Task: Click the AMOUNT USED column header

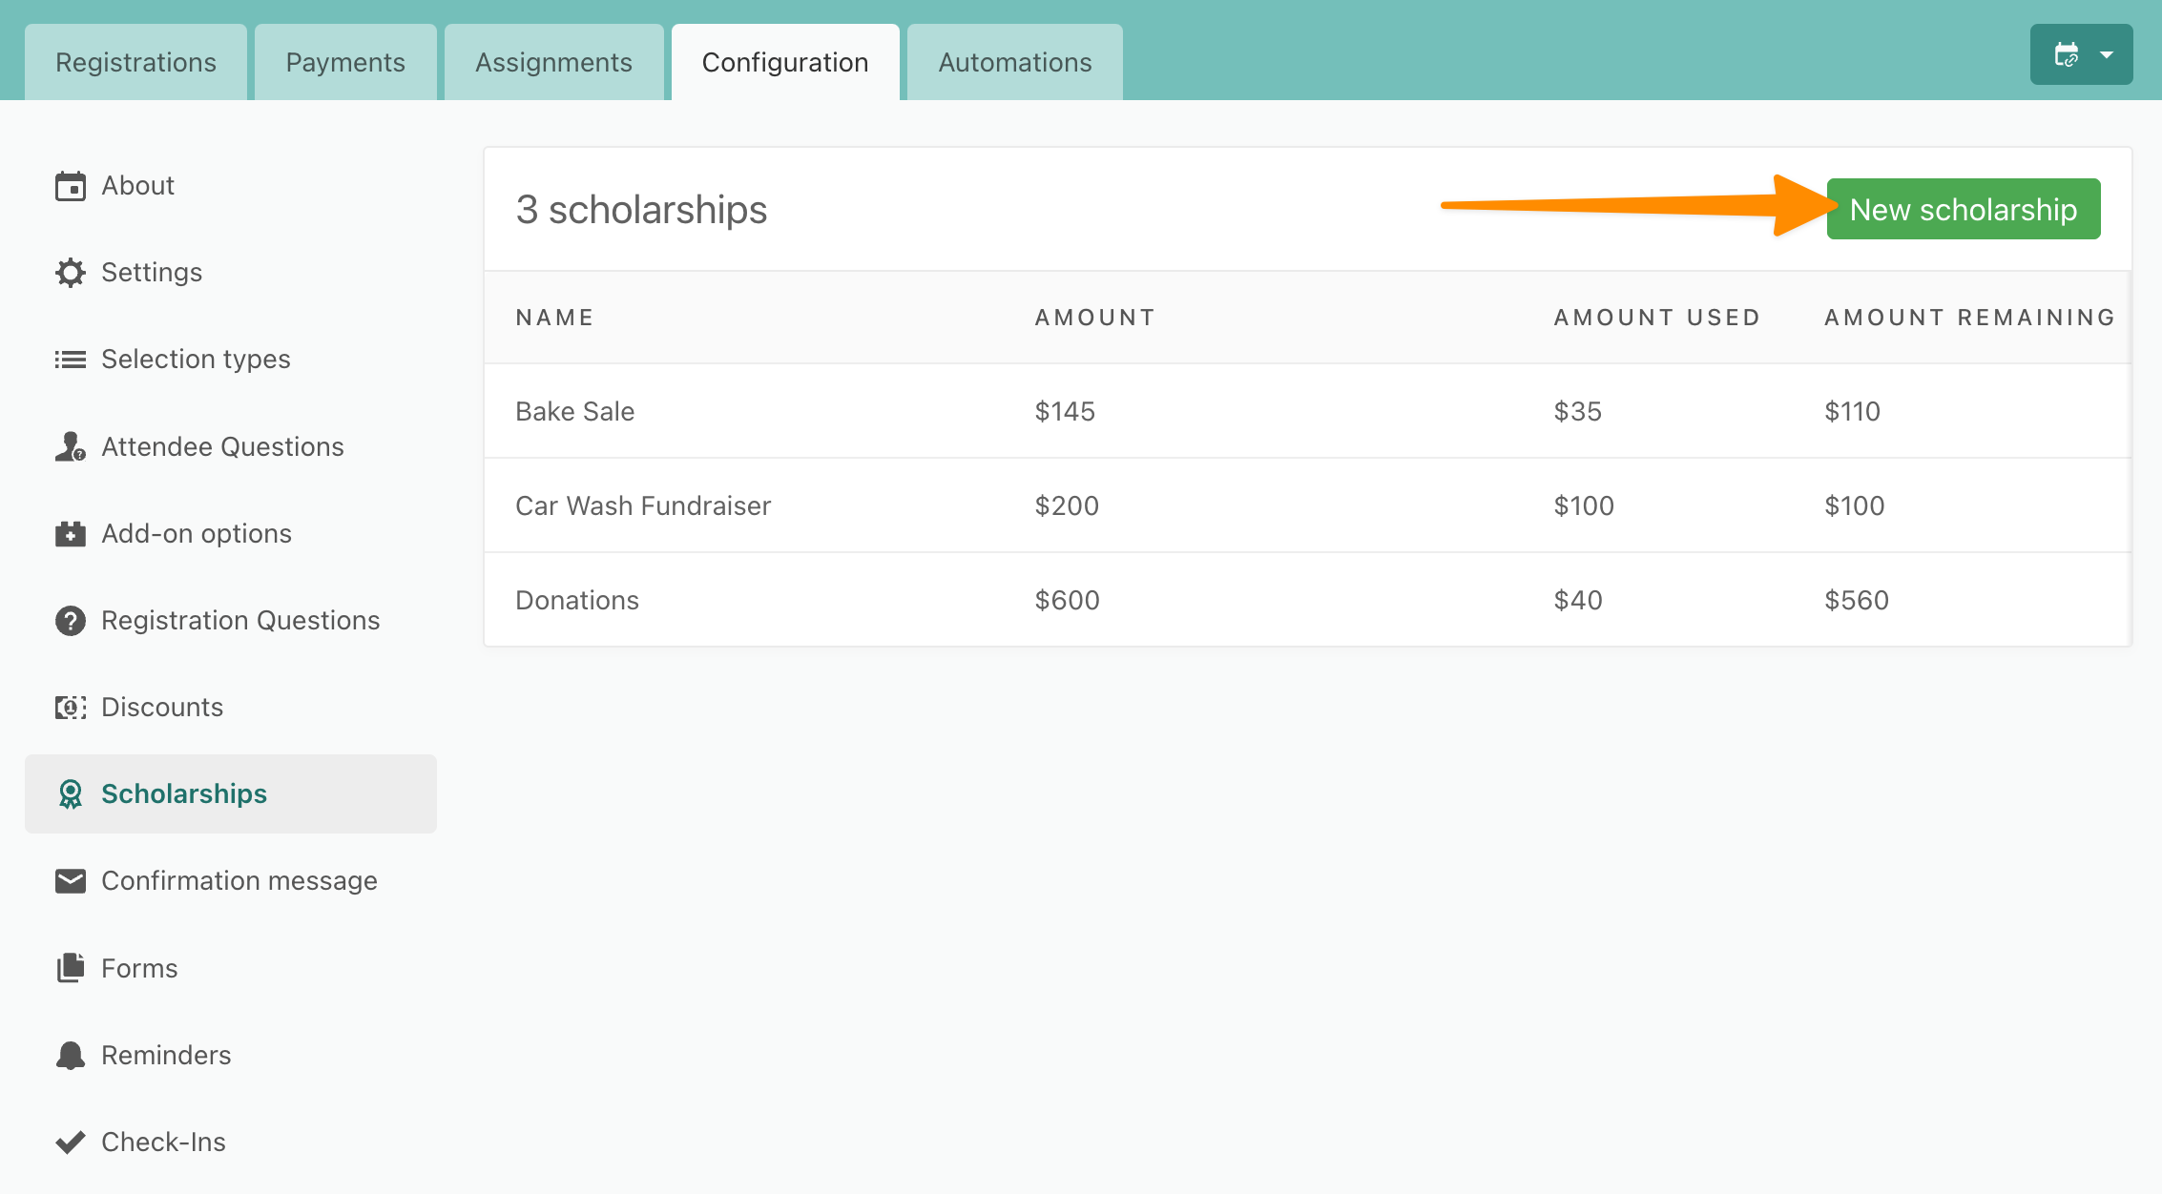Action: (1657, 318)
